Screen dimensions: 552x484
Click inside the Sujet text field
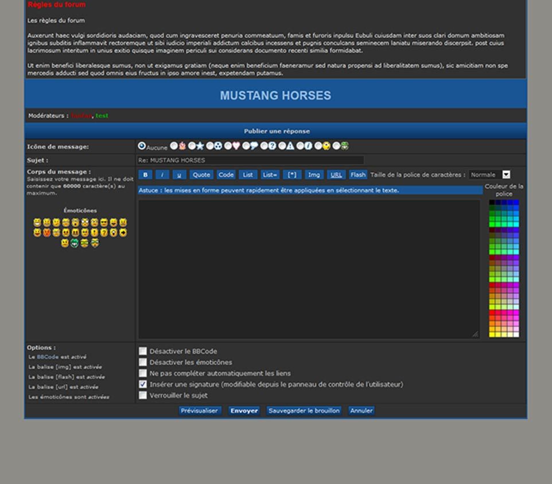pos(250,161)
